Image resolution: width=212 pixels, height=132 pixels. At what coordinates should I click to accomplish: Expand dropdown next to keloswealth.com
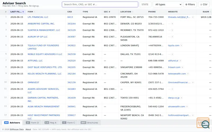[188, 74]
